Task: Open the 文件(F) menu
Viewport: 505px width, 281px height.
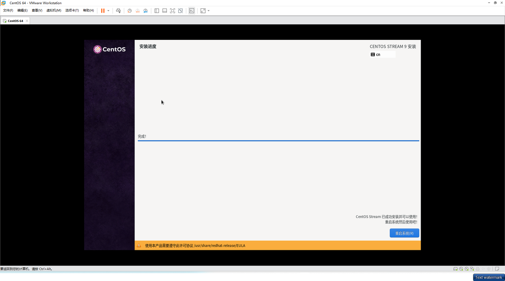Action: click(x=8, y=11)
